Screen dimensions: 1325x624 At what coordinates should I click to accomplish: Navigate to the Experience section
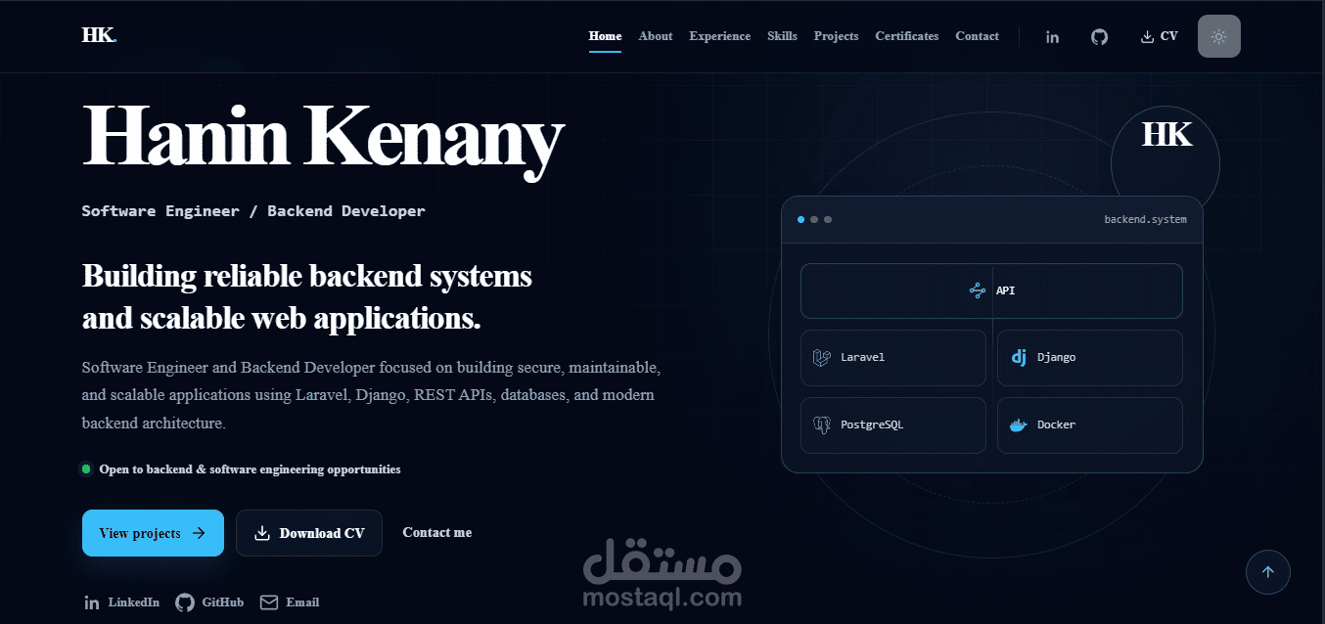point(720,36)
